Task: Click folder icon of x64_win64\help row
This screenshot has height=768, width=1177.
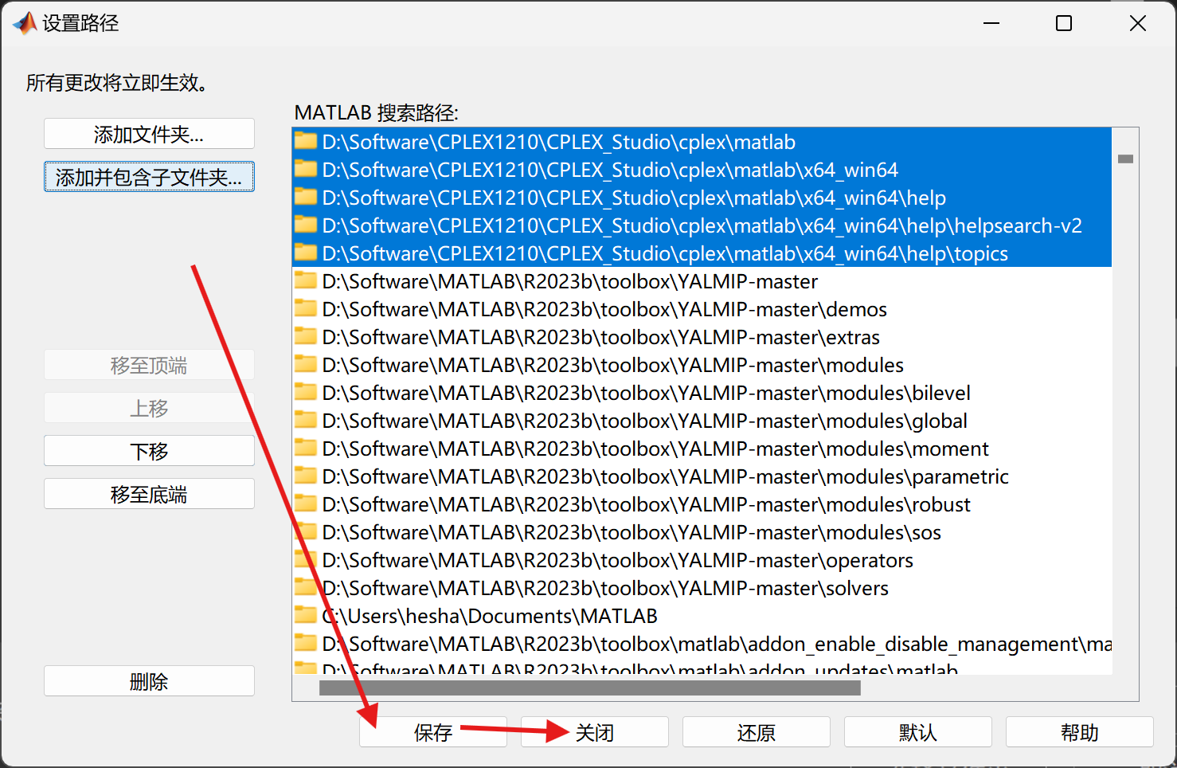Action: [306, 198]
